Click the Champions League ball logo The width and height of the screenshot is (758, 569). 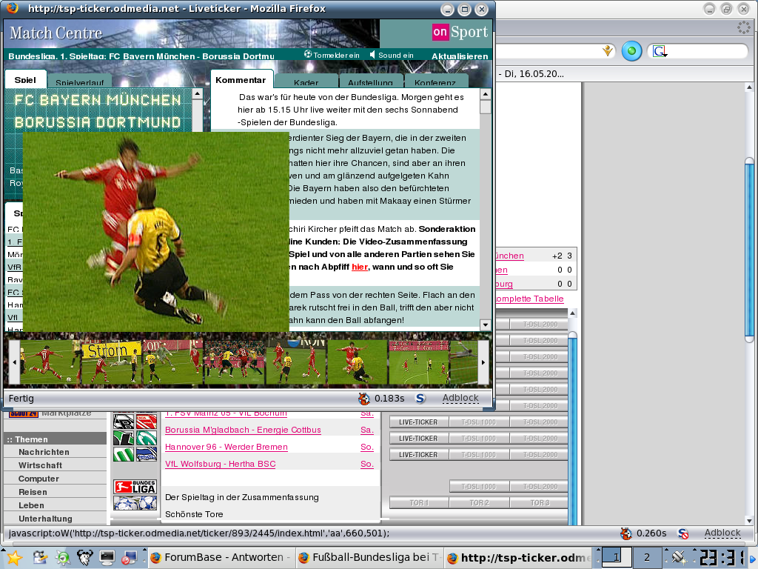(x=135, y=503)
